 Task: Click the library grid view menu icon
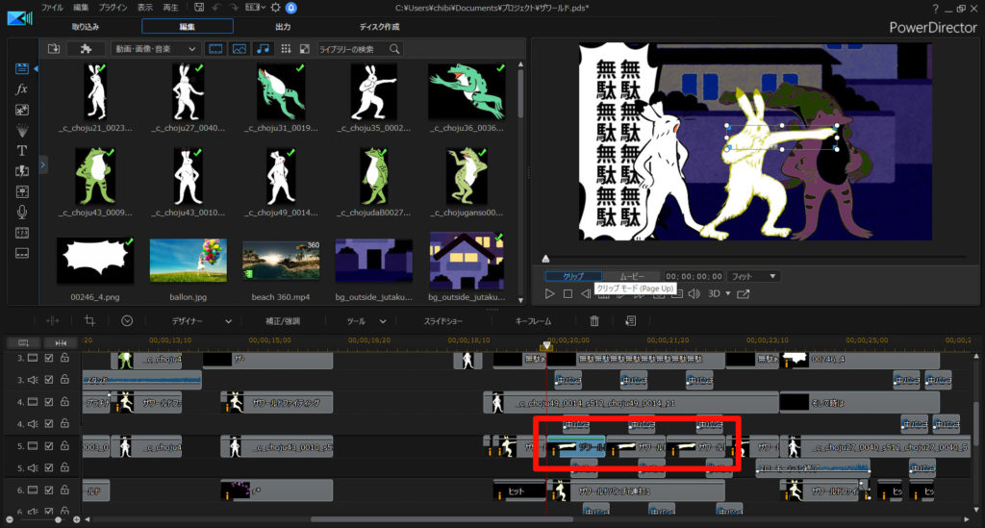point(286,48)
